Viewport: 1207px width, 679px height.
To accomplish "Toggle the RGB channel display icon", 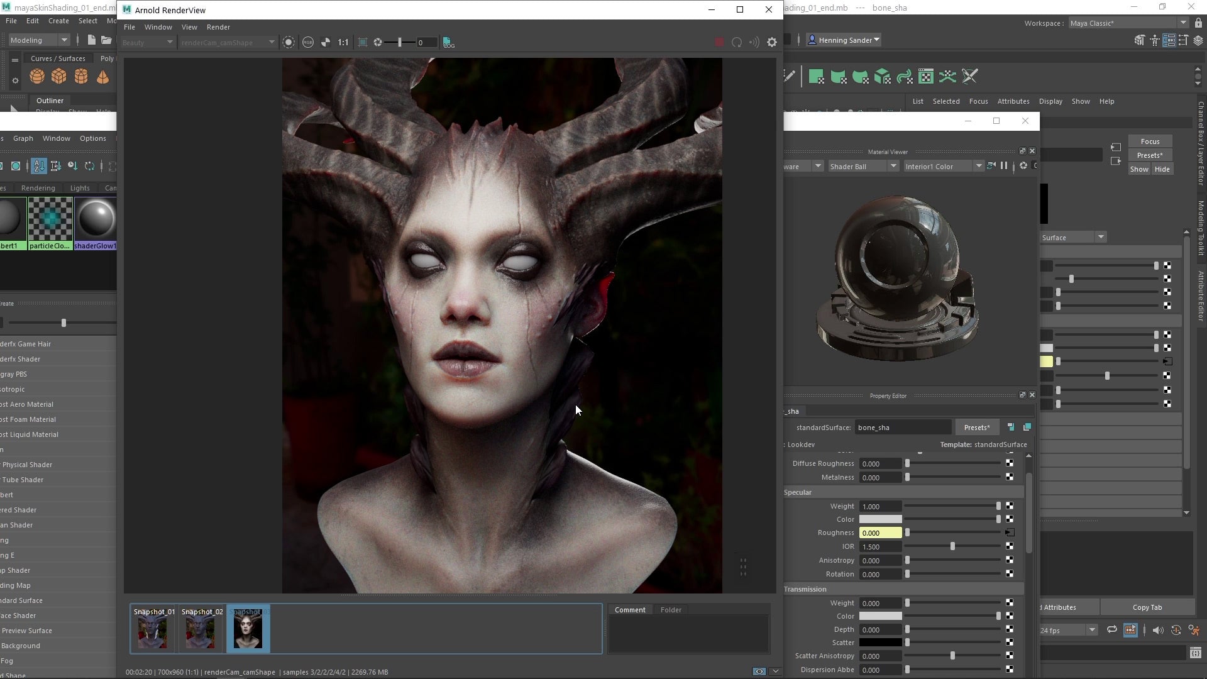I will pos(307,42).
